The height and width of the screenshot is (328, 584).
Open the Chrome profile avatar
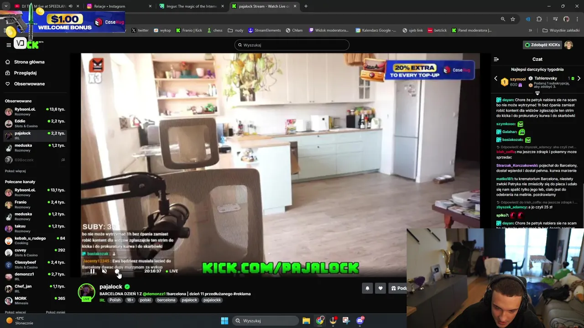coord(566,19)
